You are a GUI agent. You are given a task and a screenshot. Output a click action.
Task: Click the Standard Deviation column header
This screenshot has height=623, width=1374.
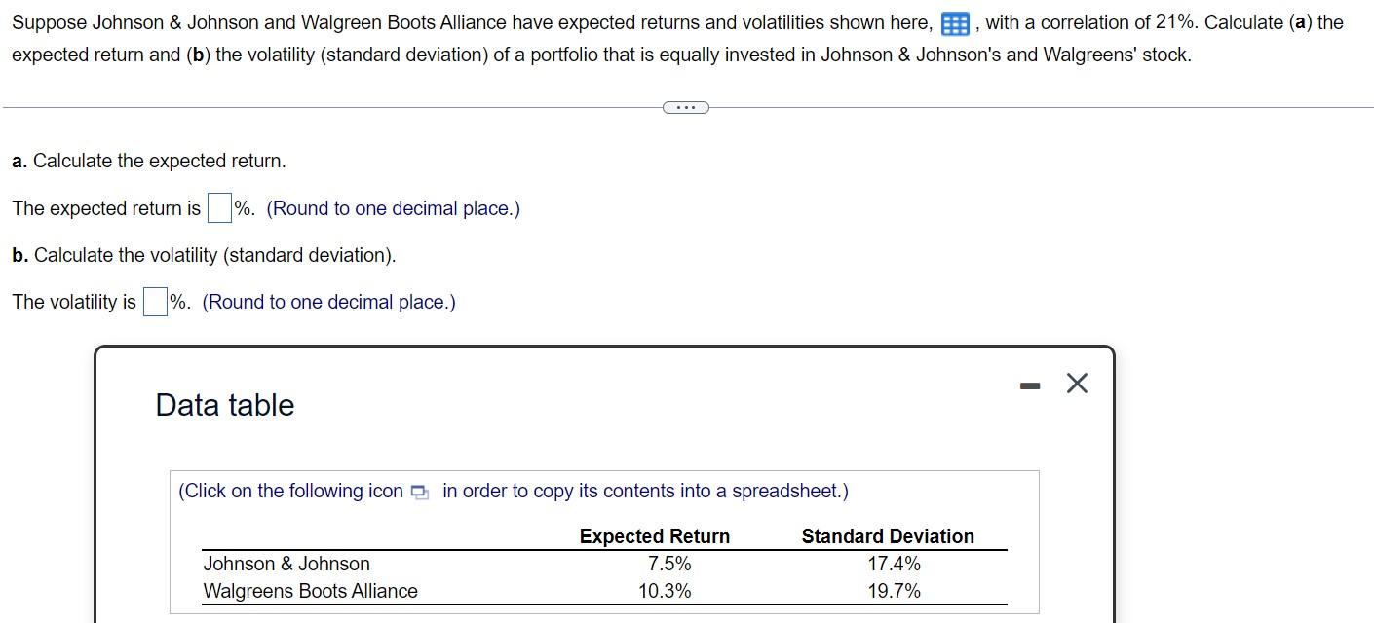pyautogui.click(x=887, y=536)
